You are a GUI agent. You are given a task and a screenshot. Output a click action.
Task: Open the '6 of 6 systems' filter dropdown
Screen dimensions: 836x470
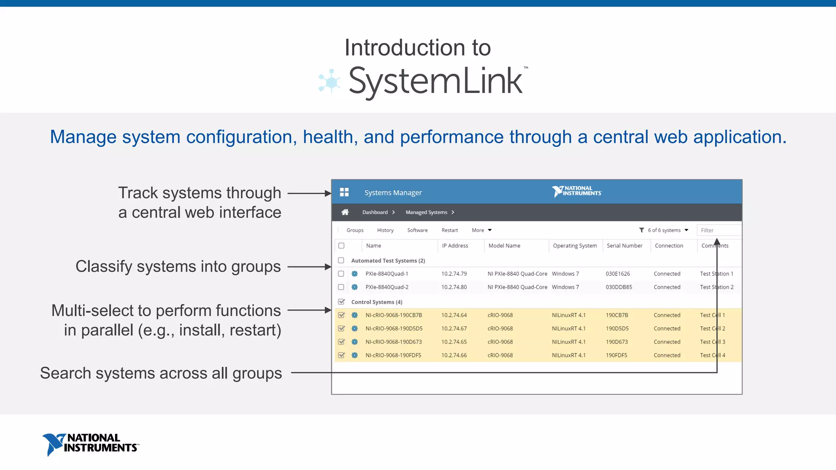pos(668,230)
